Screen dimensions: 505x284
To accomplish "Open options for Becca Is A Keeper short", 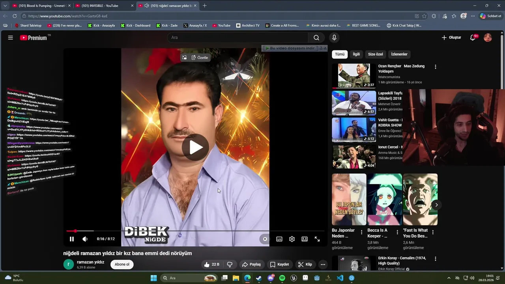I will coord(397,232).
